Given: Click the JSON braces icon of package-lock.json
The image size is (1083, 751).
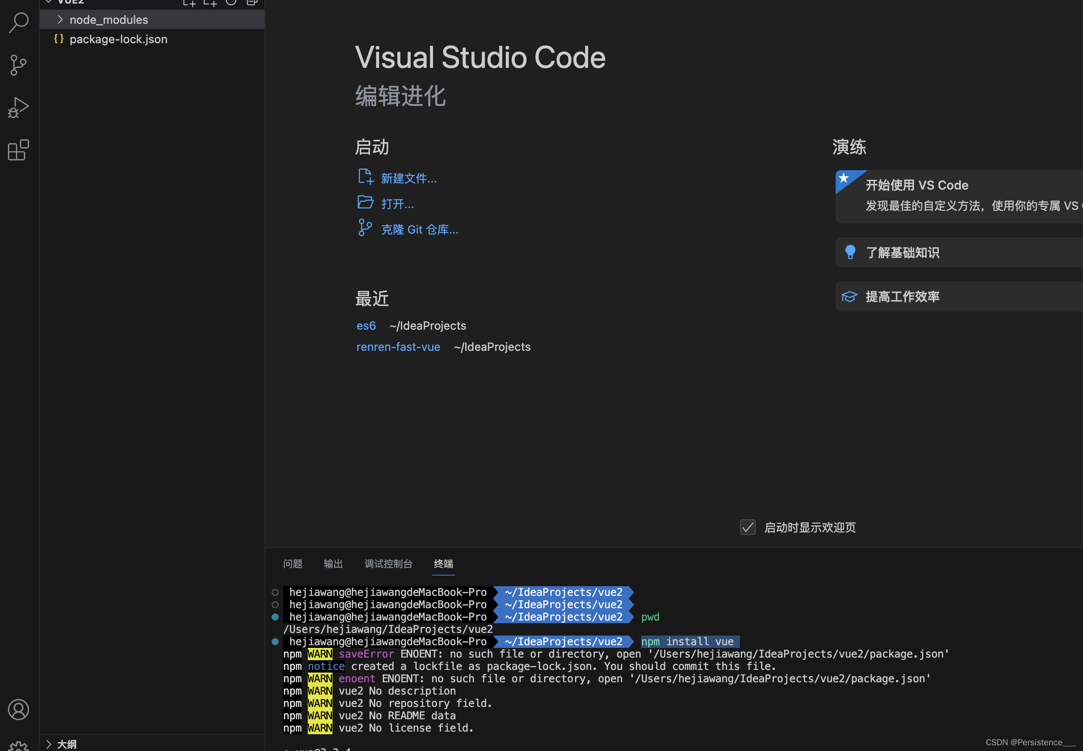Looking at the screenshot, I should [x=59, y=39].
